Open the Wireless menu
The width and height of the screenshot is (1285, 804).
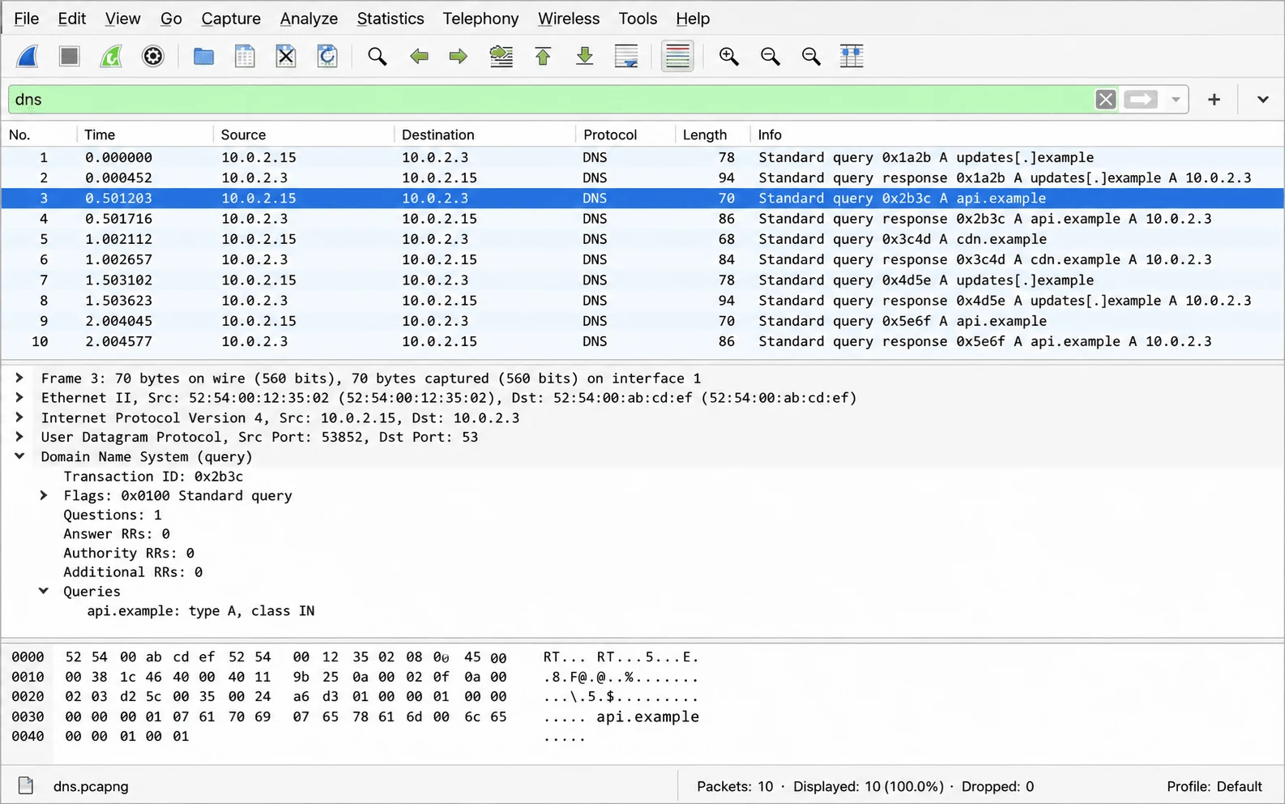569,19
